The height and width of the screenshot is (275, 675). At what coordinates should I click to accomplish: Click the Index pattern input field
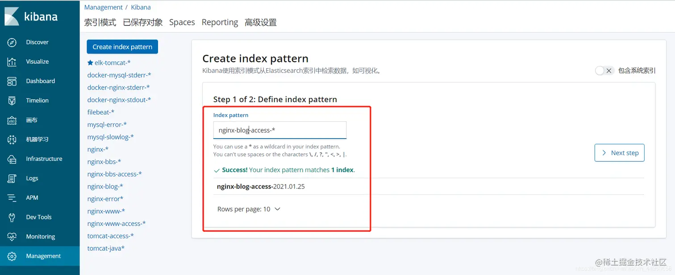coord(280,130)
